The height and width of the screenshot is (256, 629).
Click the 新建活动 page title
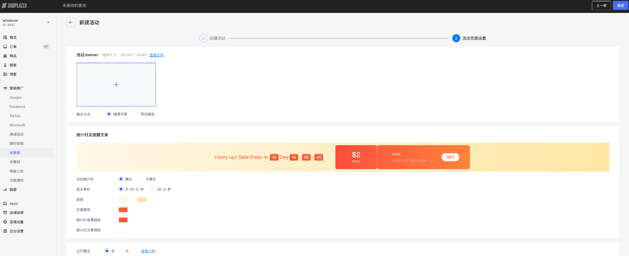(89, 22)
